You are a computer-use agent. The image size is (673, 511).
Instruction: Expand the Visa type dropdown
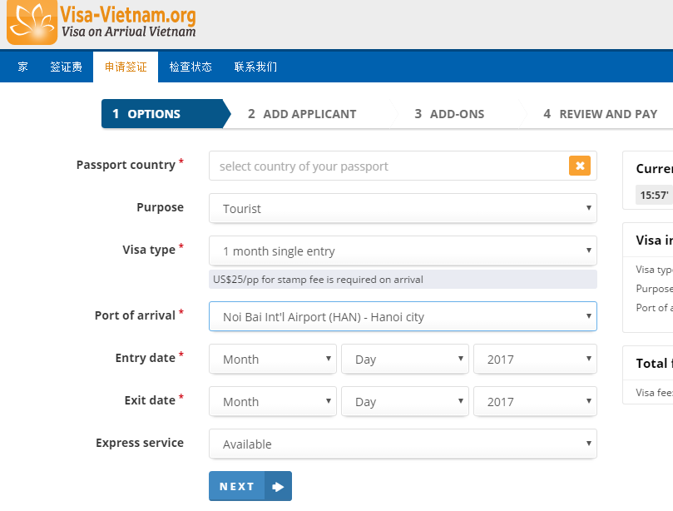pos(403,251)
